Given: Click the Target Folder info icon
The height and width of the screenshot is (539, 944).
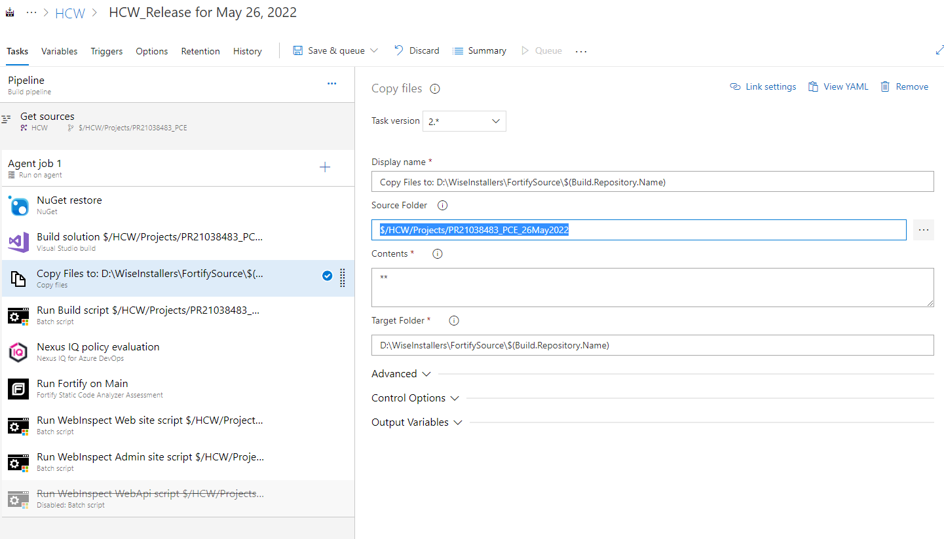Looking at the screenshot, I should pyautogui.click(x=453, y=321).
